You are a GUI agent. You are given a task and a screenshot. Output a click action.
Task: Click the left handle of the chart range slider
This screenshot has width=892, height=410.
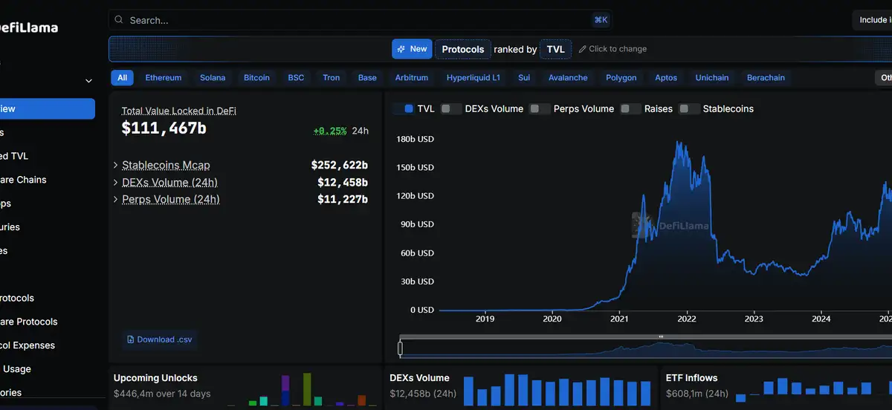(401, 348)
